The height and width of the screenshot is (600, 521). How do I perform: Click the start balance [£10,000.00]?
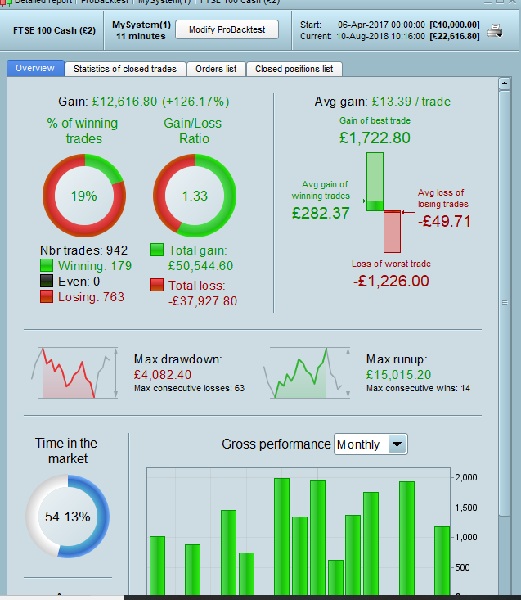[455, 25]
